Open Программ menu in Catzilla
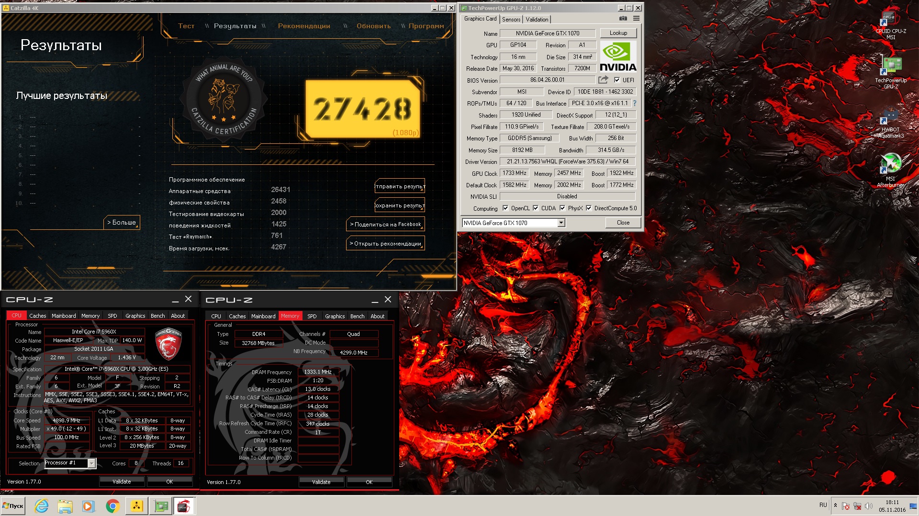This screenshot has width=919, height=516. click(x=426, y=26)
